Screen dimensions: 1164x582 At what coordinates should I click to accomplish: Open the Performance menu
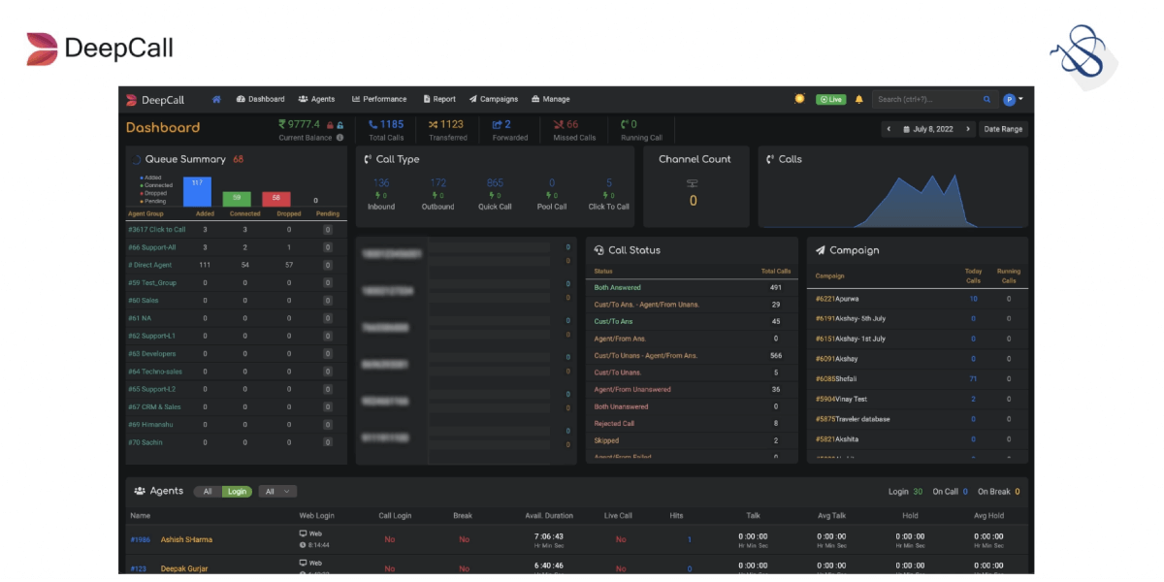tap(379, 99)
